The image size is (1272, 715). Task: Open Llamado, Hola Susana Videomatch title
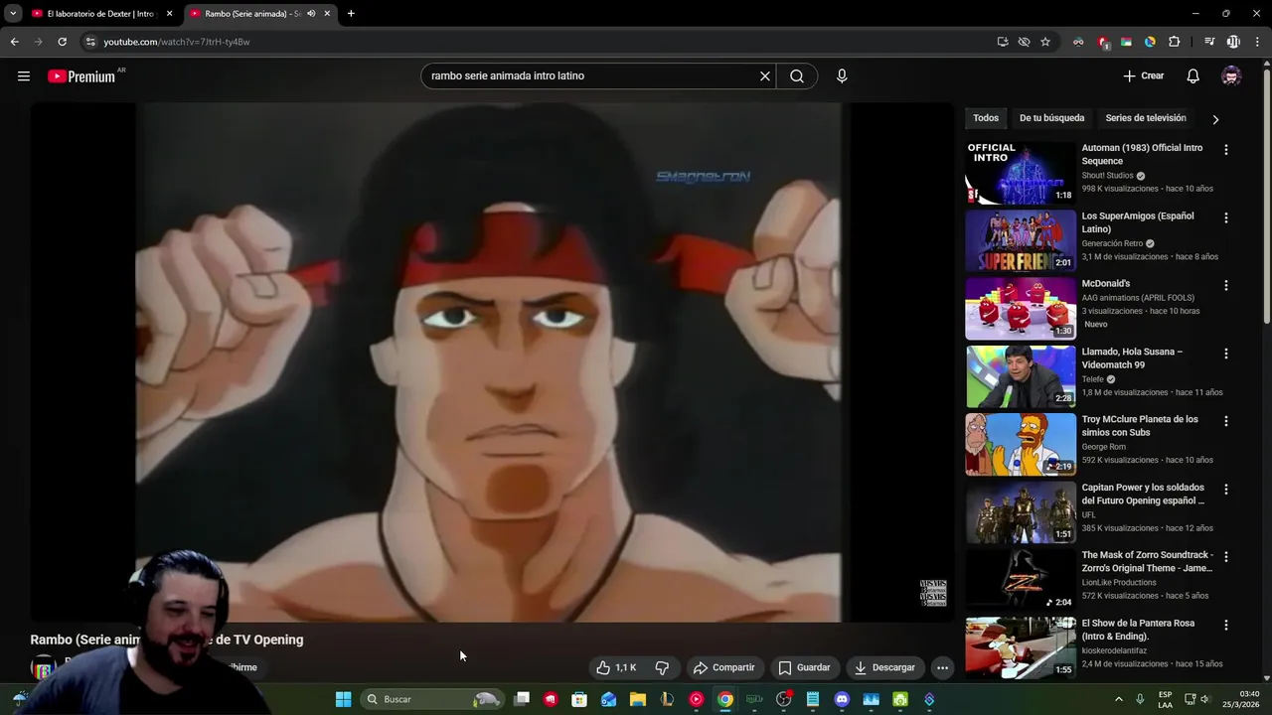[1132, 357]
